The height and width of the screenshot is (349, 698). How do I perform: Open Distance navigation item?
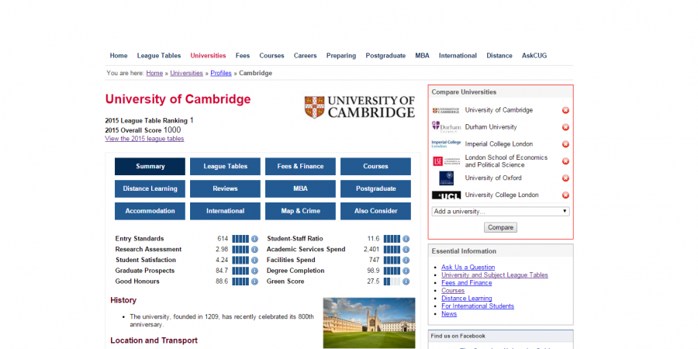coord(499,56)
